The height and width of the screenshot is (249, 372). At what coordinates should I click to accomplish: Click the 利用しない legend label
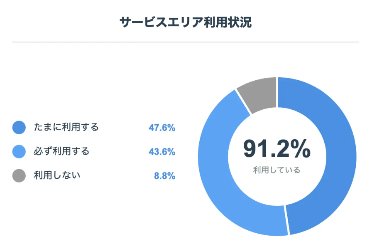click(57, 175)
